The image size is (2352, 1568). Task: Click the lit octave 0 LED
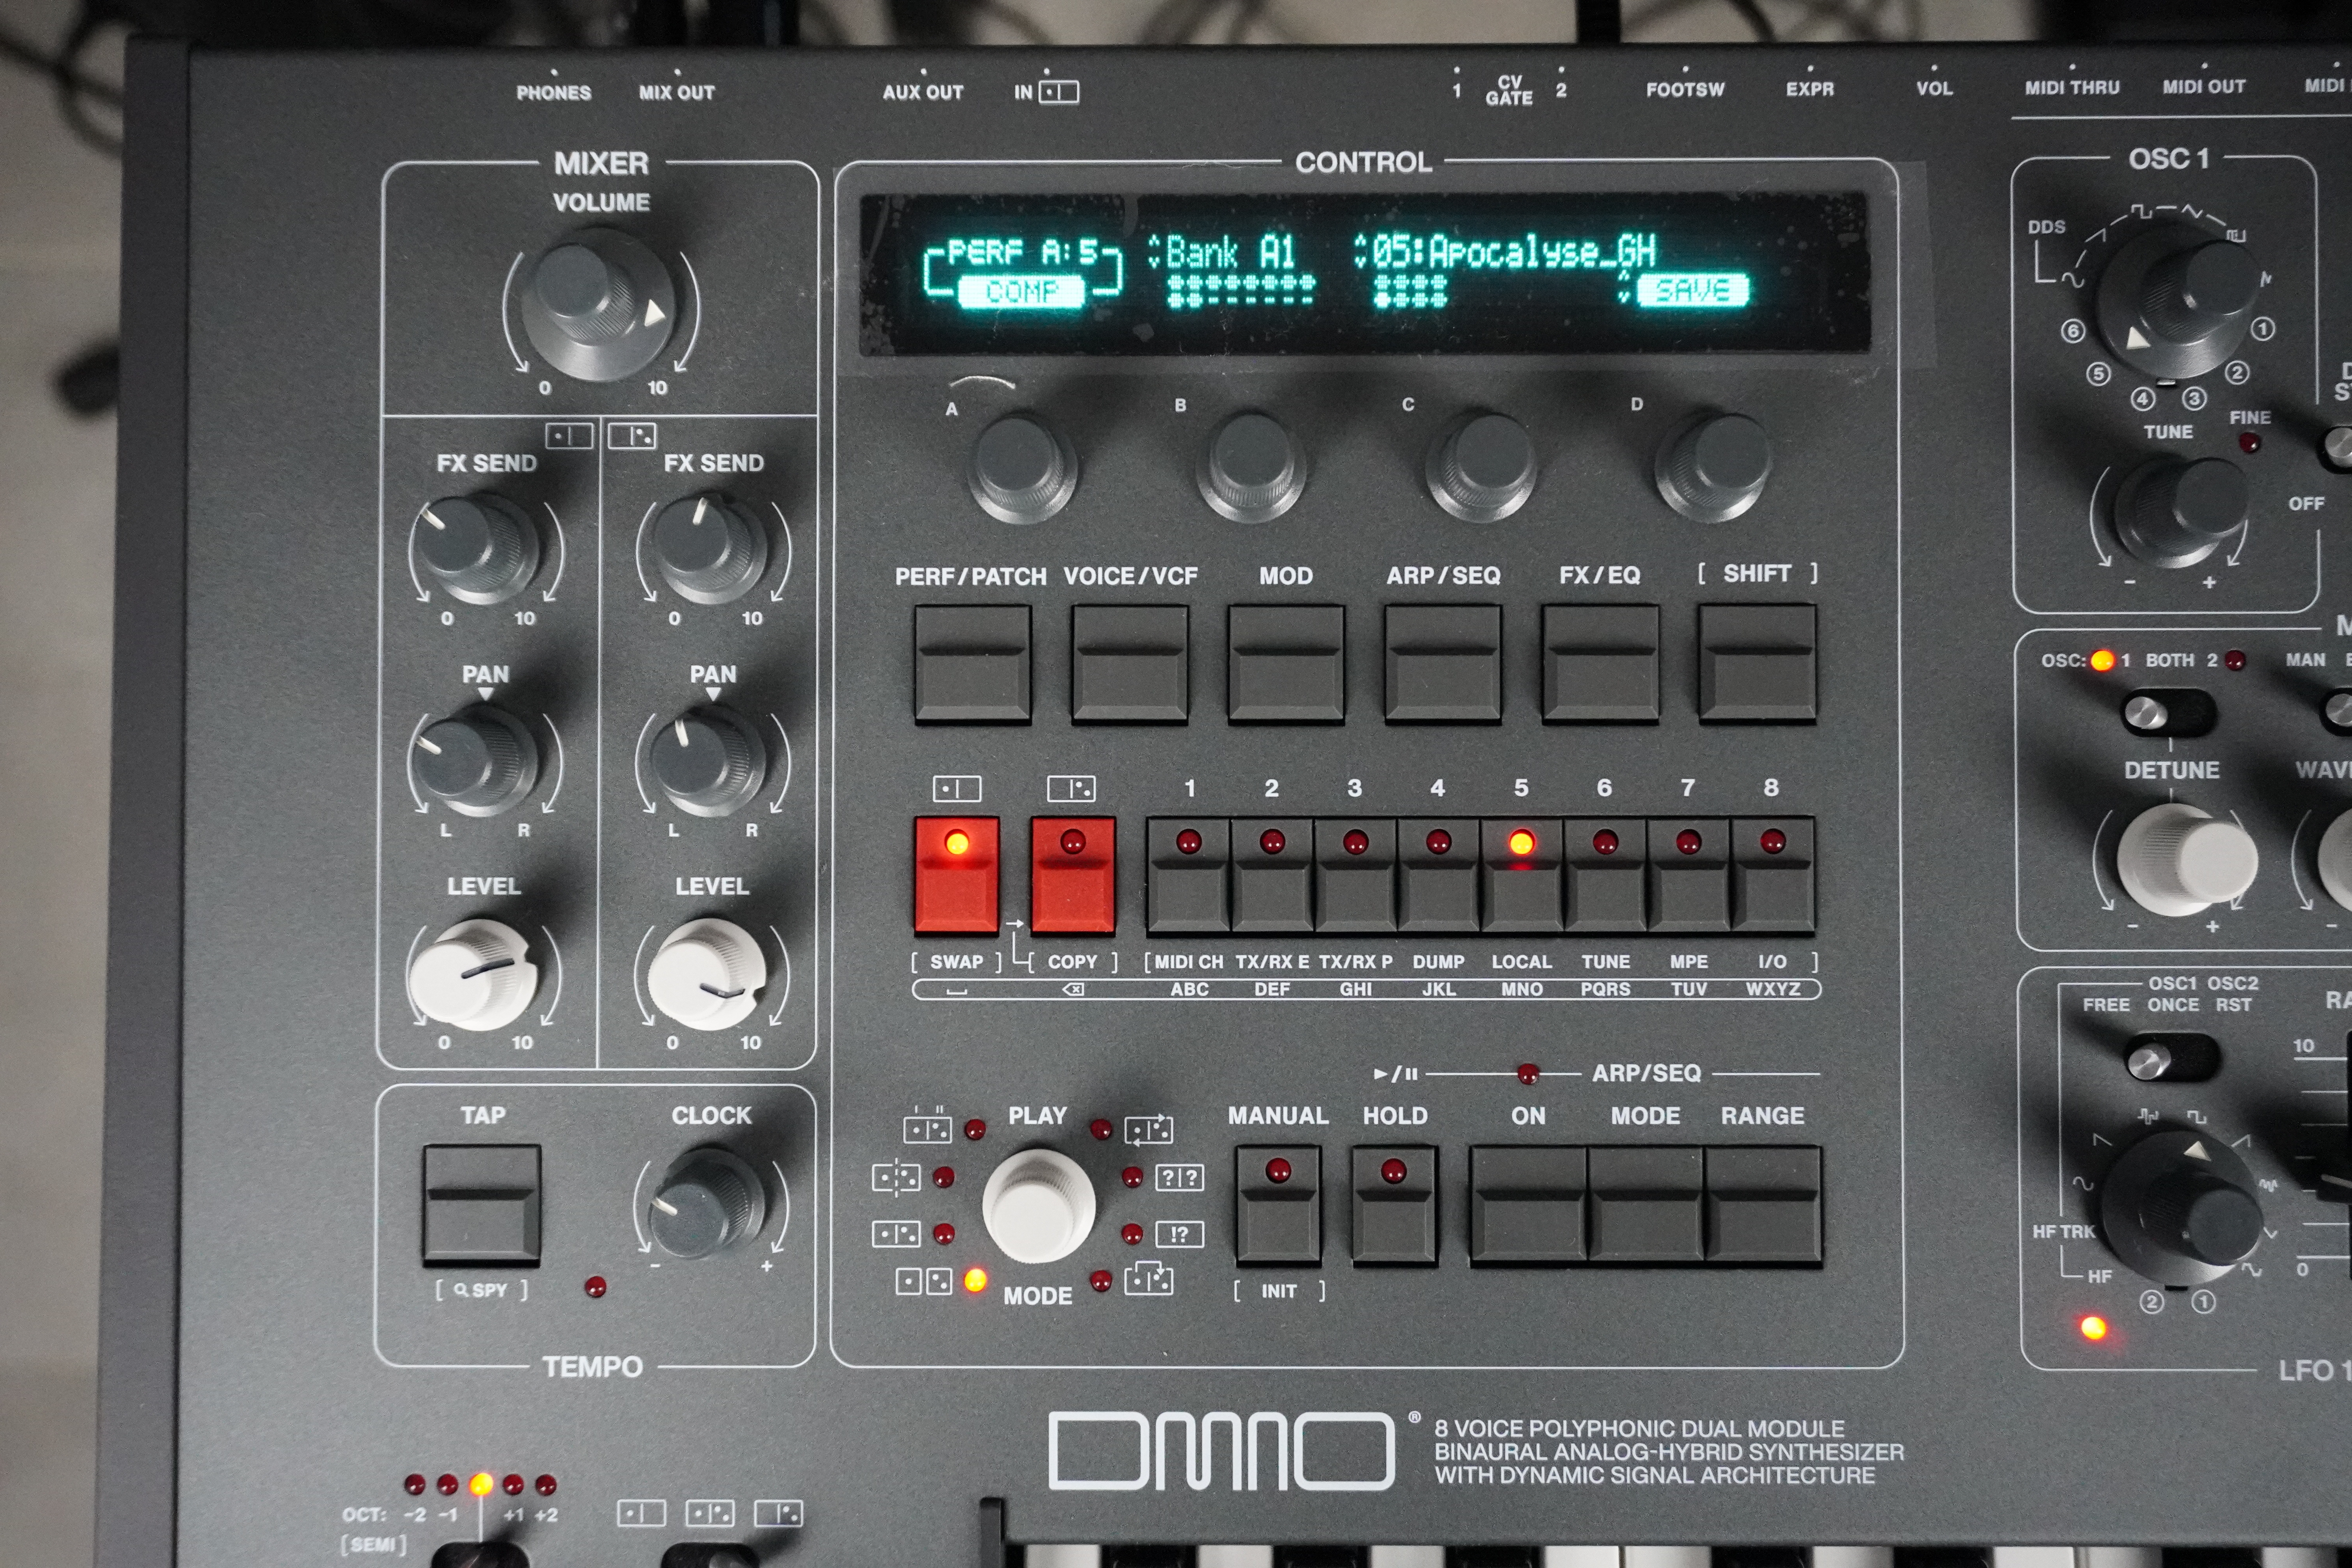pyautogui.click(x=481, y=1484)
